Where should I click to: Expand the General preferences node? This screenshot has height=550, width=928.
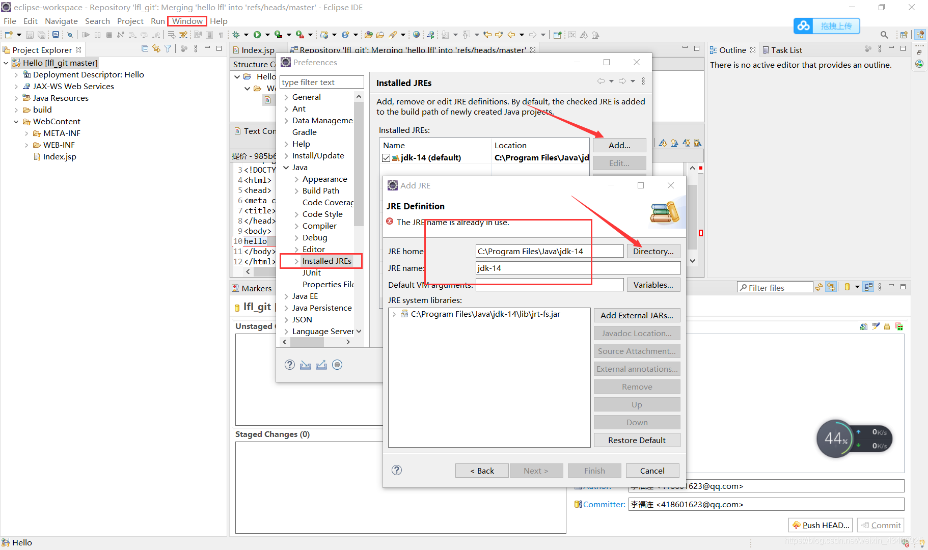(x=286, y=97)
